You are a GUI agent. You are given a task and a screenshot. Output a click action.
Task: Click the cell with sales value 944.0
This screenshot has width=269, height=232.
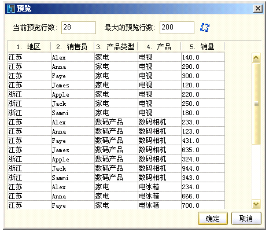203,168
